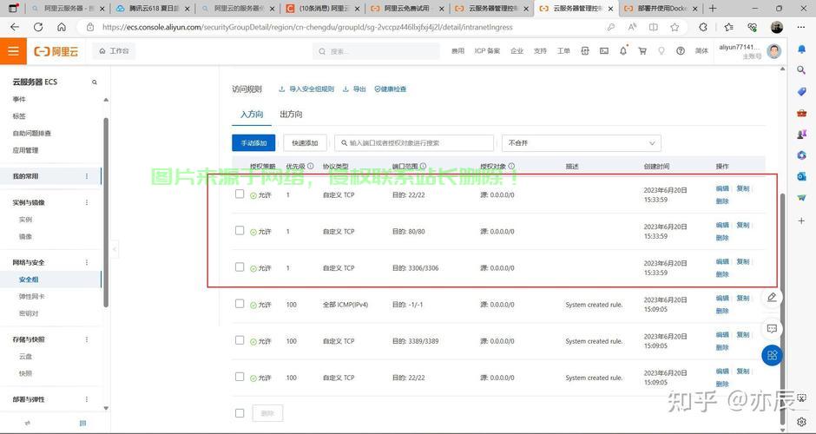Open ICP 备案 menu in header
Viewport: 816px width, 434px height.
click(487, 51)
